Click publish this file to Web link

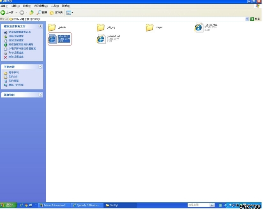[x=21, y=44]
